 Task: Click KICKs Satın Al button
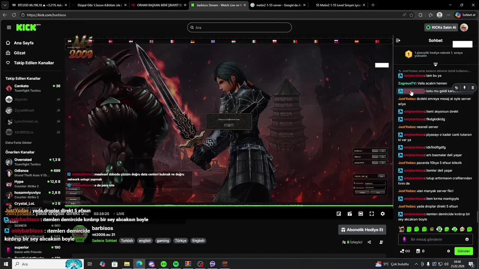[x=441, y=27]
